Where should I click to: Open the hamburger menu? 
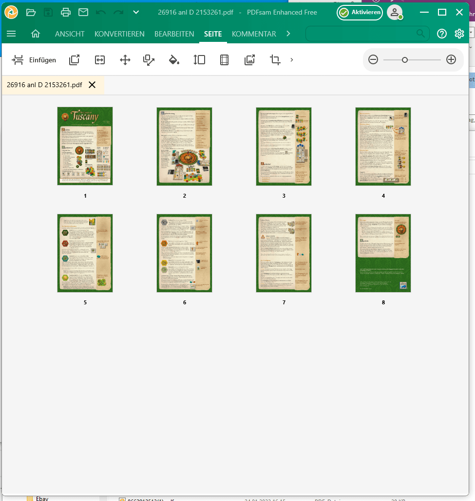[x=11, y=34]
